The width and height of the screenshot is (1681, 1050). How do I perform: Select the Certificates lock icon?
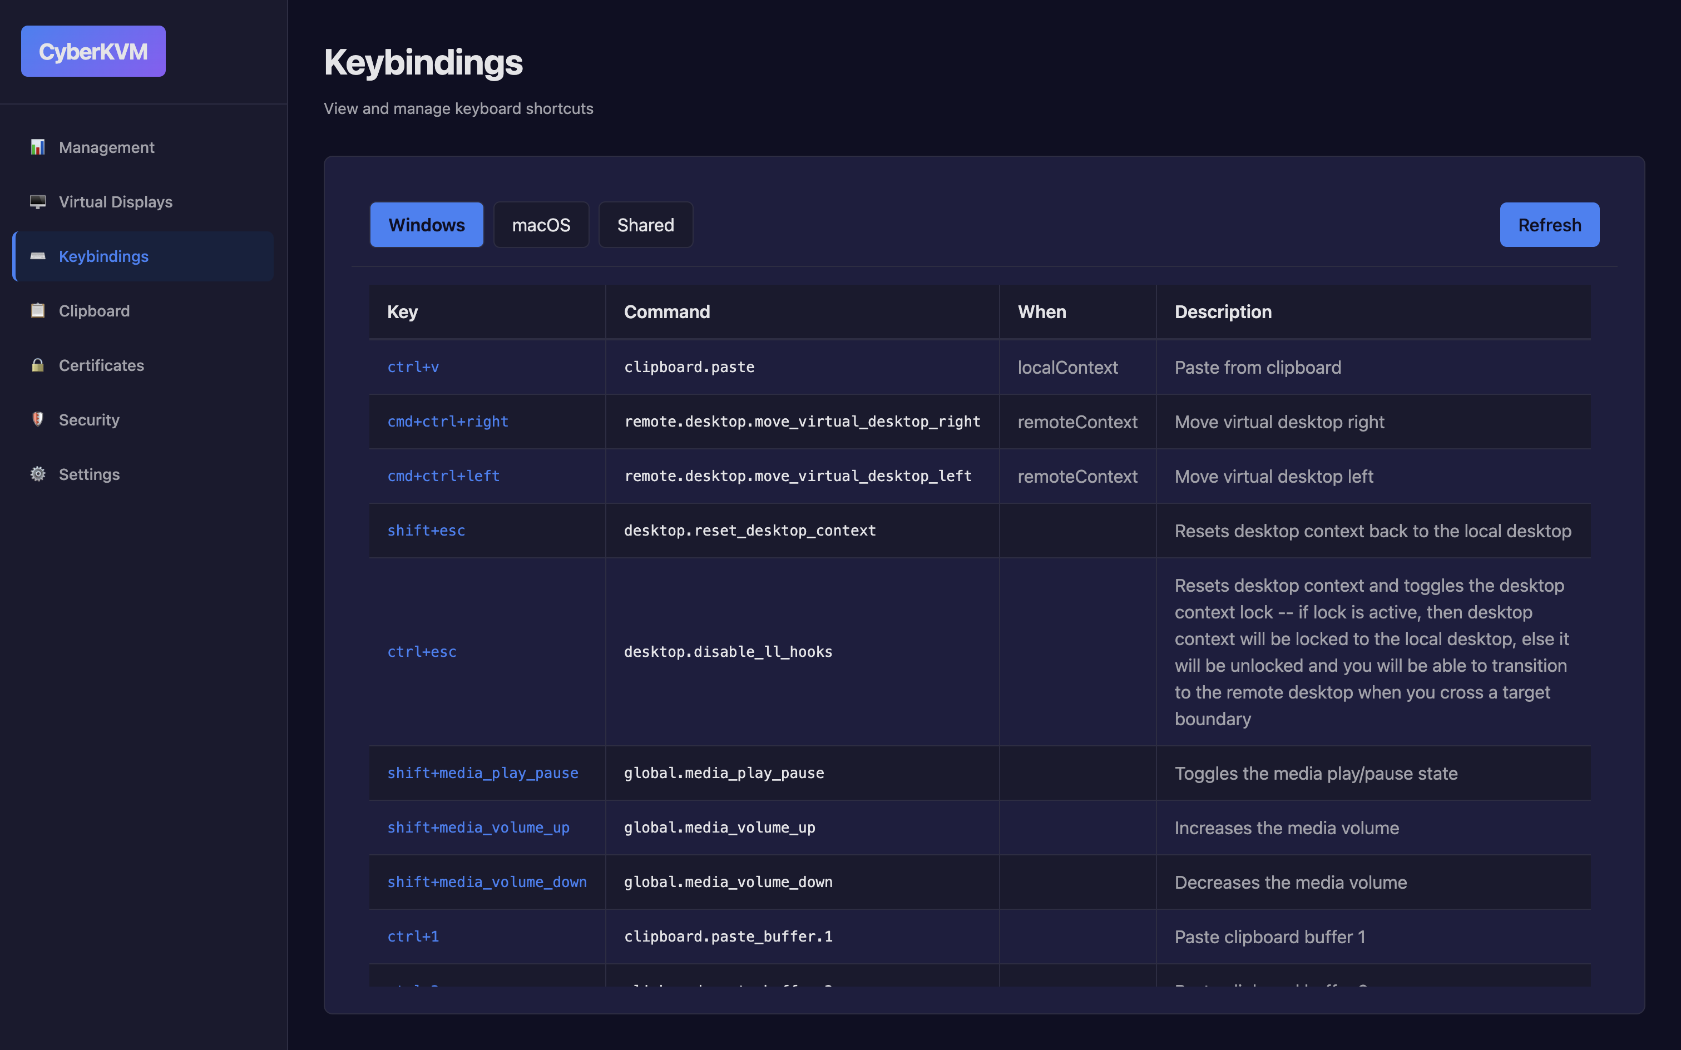coord(37,365)
